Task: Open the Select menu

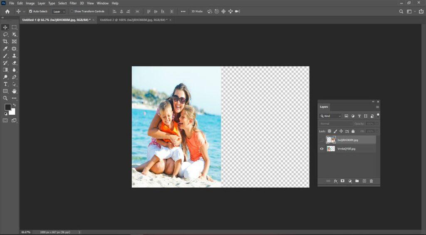Action: (x=62, y=3)
